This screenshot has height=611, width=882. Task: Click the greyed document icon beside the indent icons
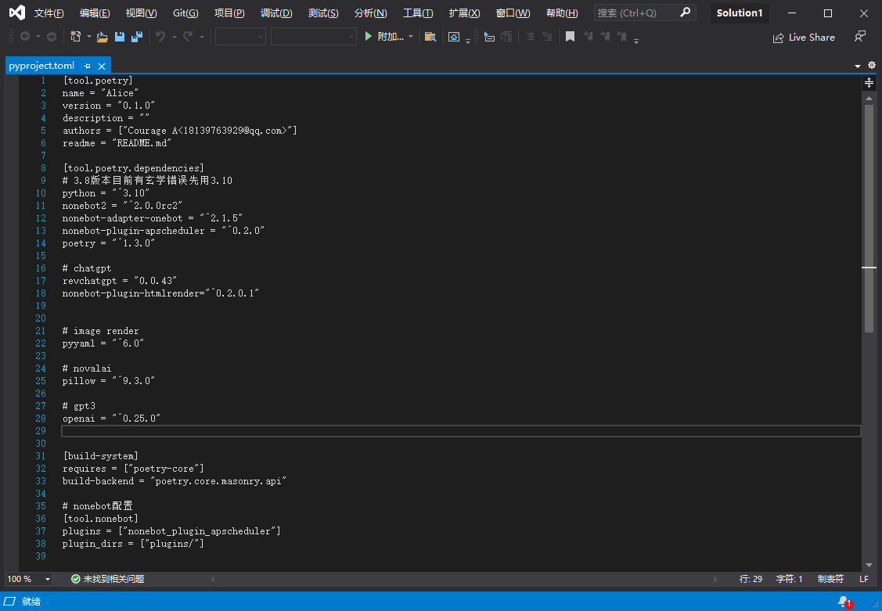coord(507,37)
